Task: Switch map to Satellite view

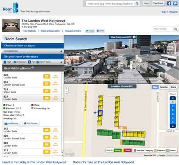Action: pyautogui.click(x=164, y=87)
